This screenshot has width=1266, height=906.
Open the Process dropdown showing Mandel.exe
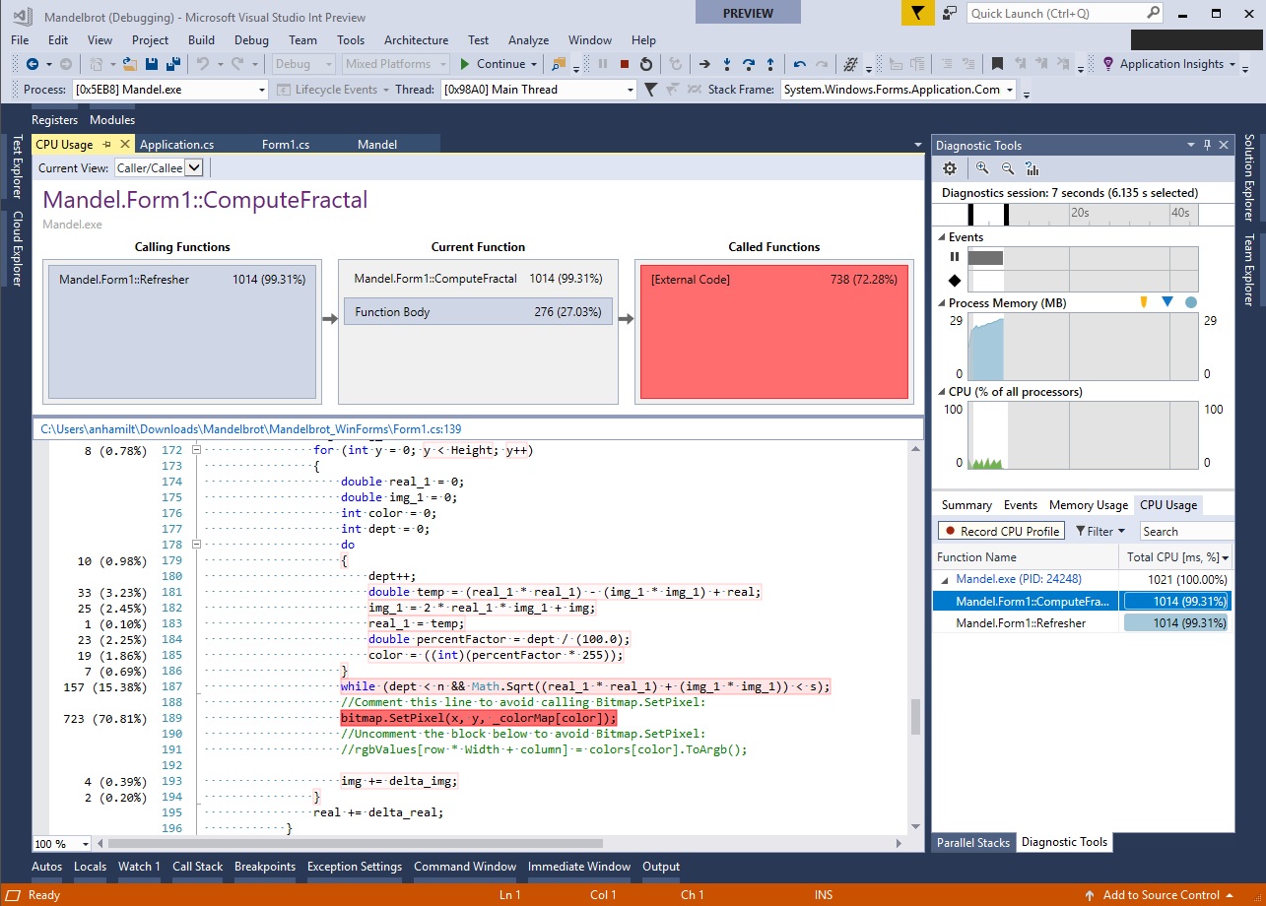click(x=170, y=90)
